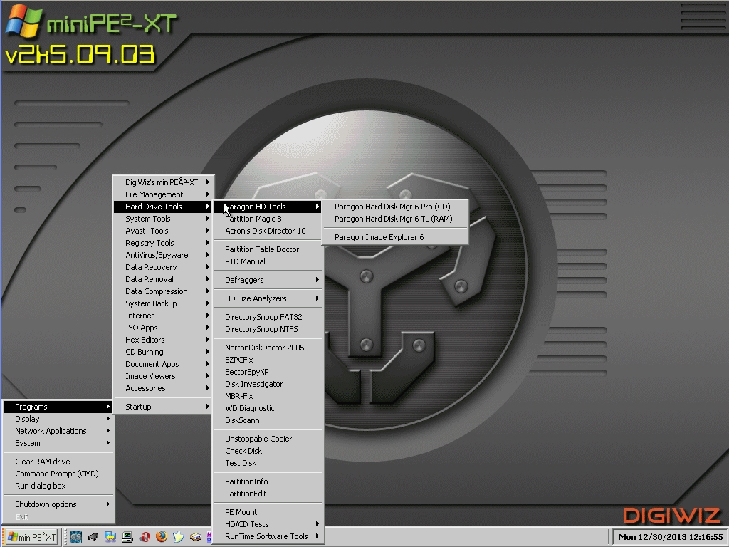Click the black camera-like icon in taskbar

[x=93, y=537]
